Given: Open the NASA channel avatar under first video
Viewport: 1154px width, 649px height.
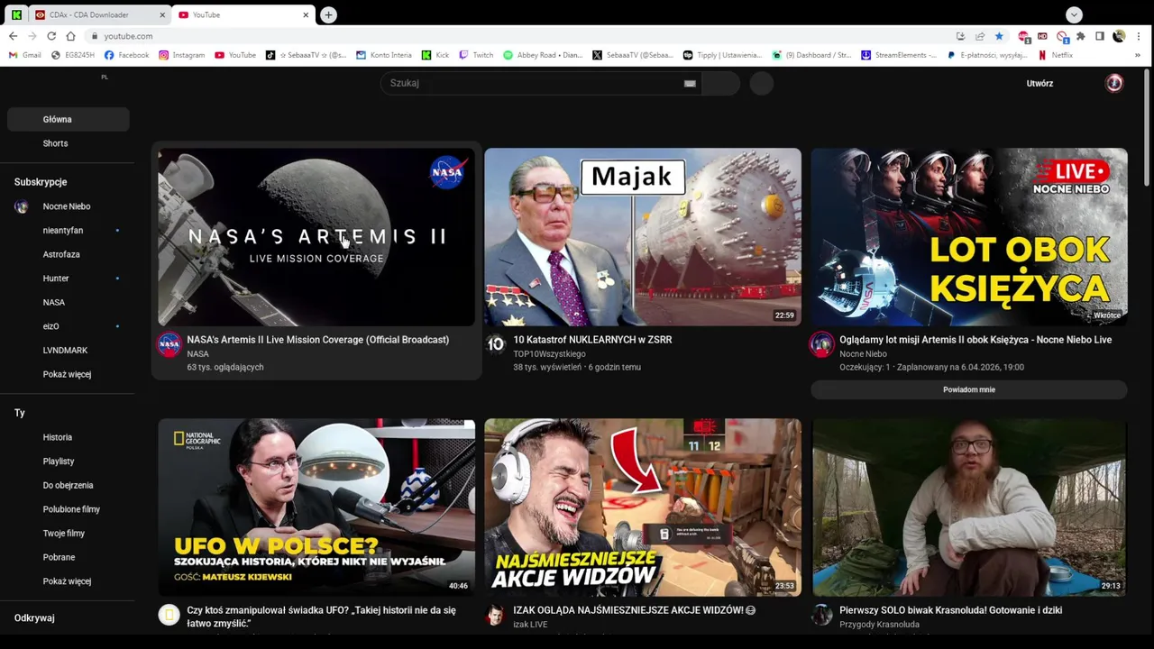Looking at the screenshot, I should coord(169,344).
